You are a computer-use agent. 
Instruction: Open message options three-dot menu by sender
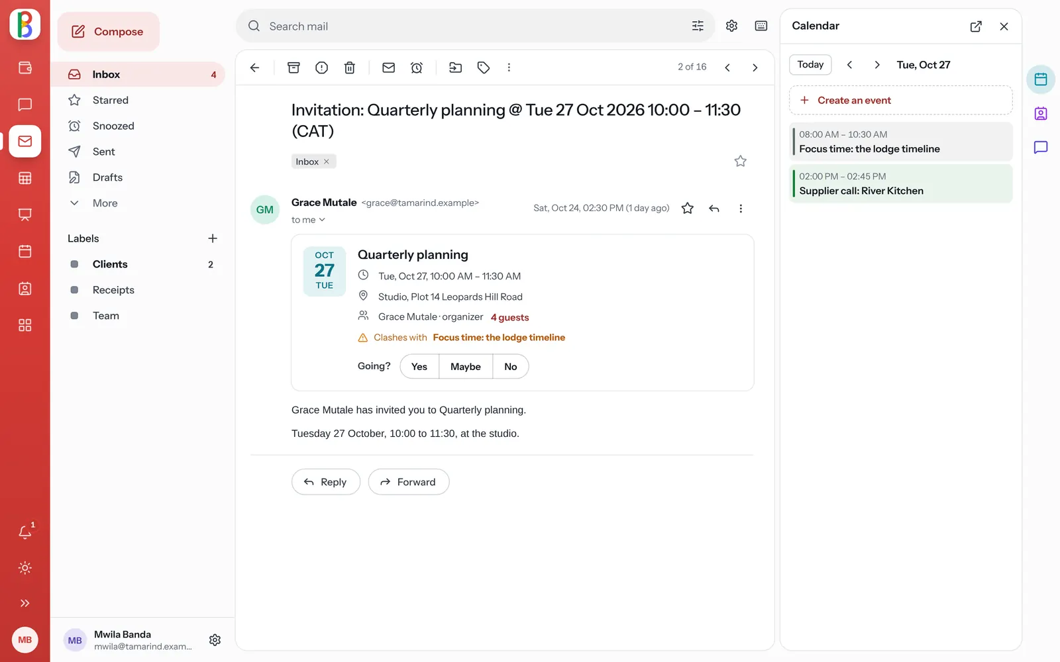[x=741, y=209]
